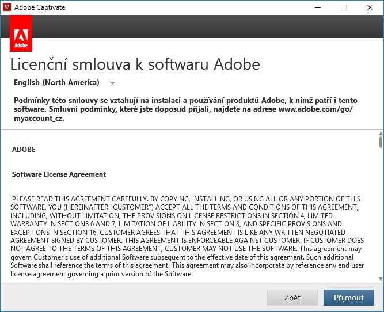The height and width of the screenshot is (312, 384).
Task: Open the language dropdown arrow
Action: tap(112, 83)
